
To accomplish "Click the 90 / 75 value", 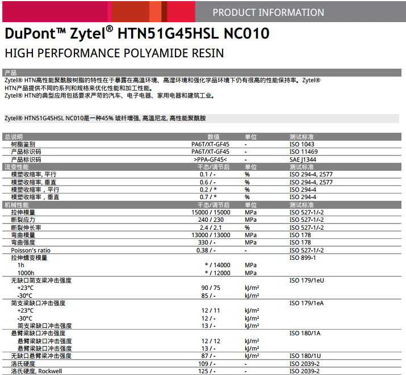I will coord(211,288).
